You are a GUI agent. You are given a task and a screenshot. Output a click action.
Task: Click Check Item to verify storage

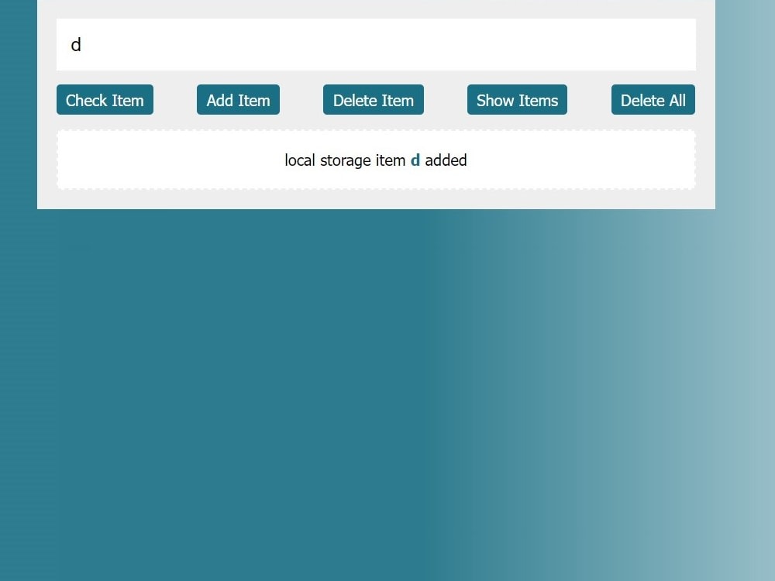105,99
